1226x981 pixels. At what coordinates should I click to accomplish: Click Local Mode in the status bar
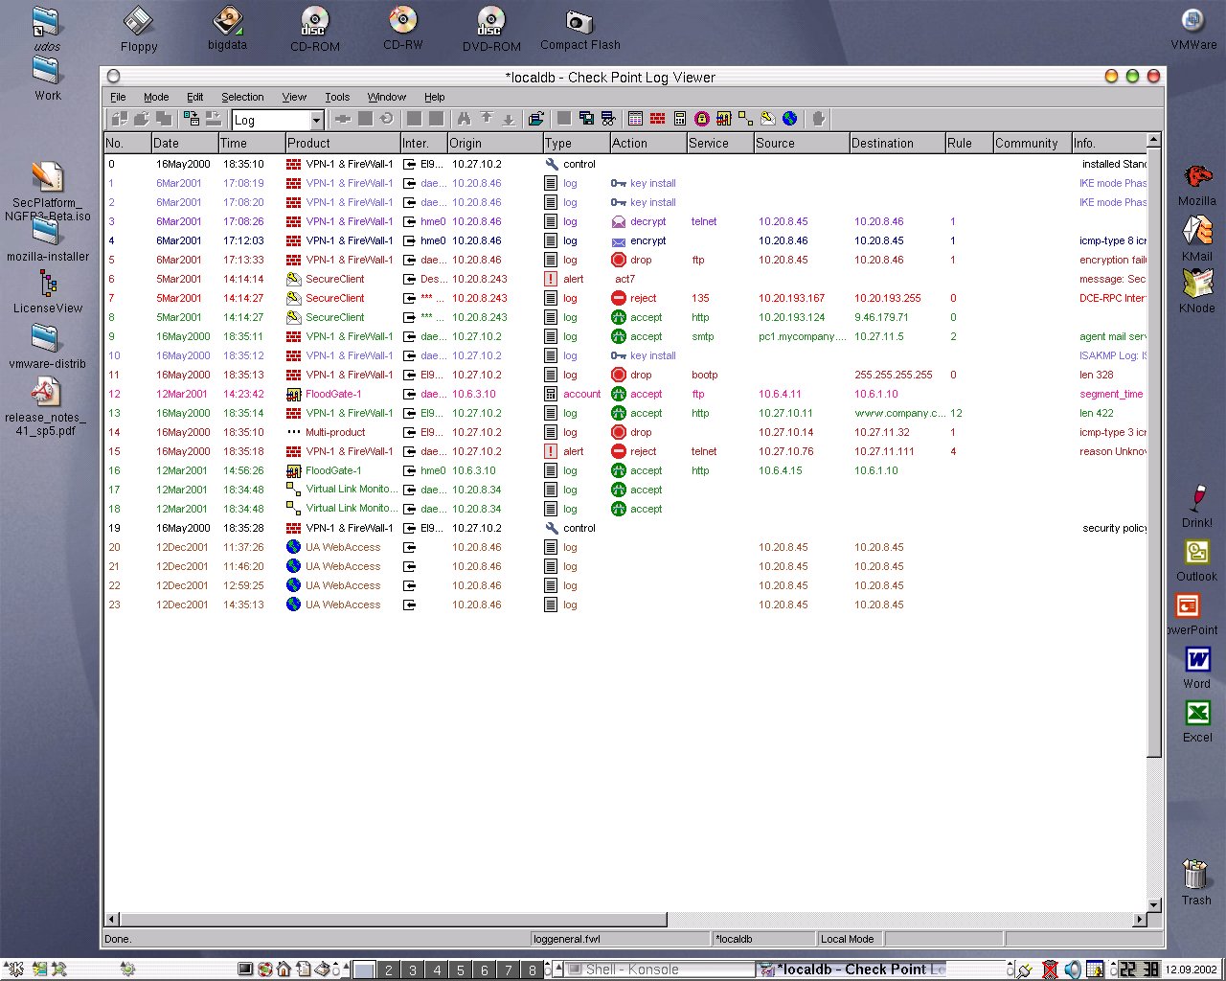click(847, 939)
